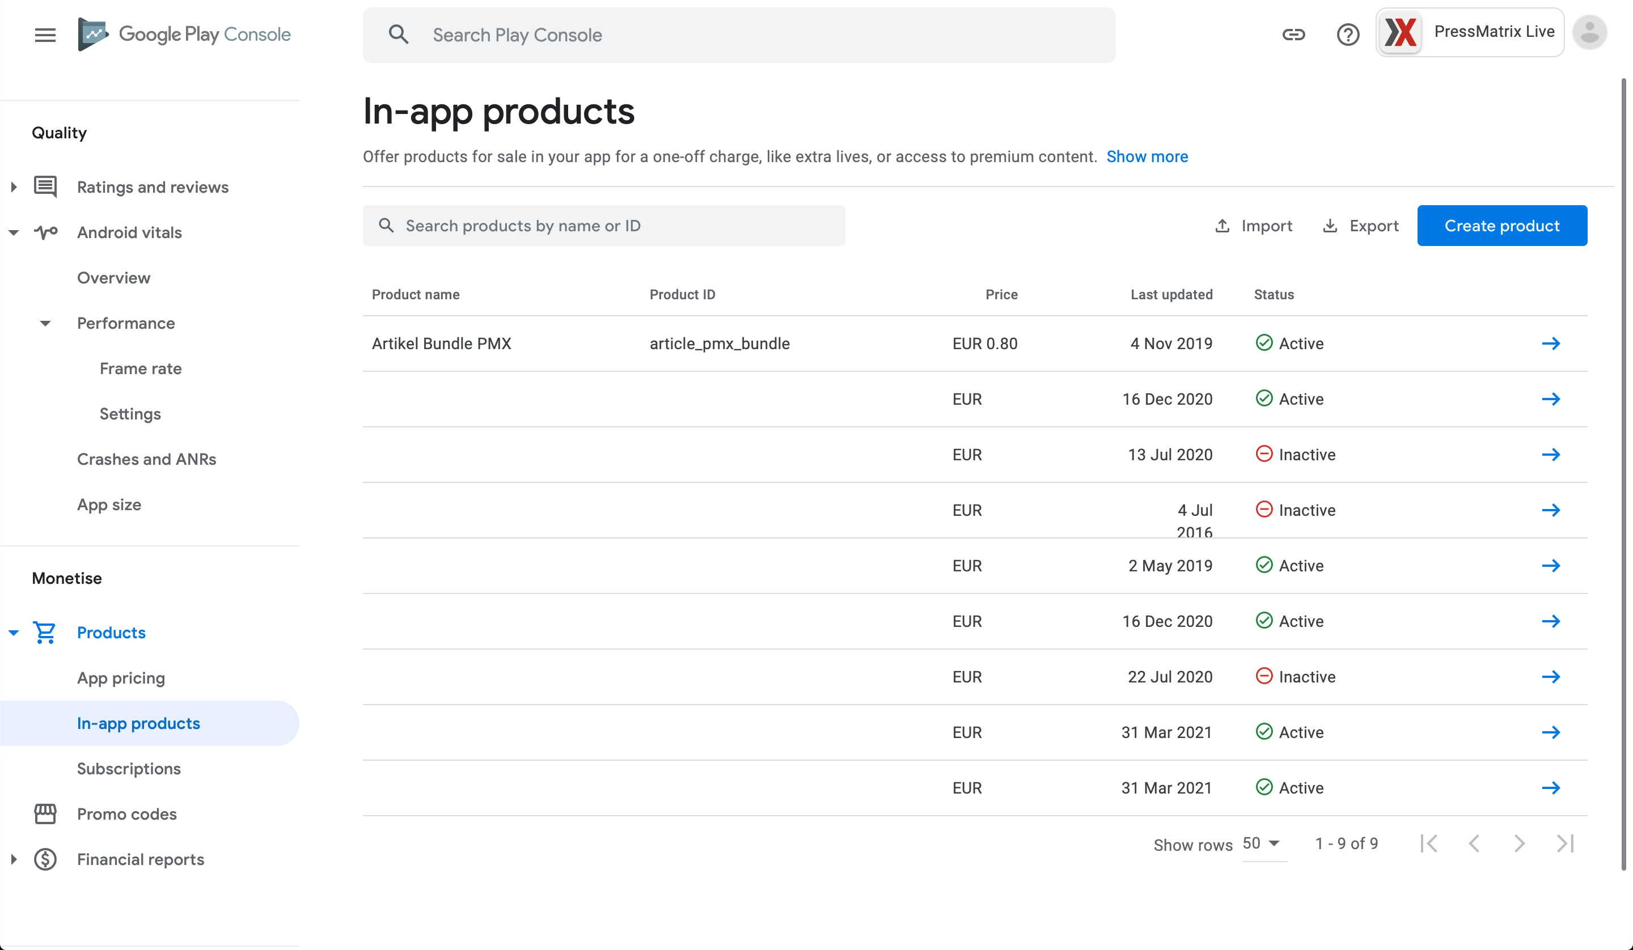1633x950 pixels.
Task: Click the Show more link
Action: coord(1147,157)
